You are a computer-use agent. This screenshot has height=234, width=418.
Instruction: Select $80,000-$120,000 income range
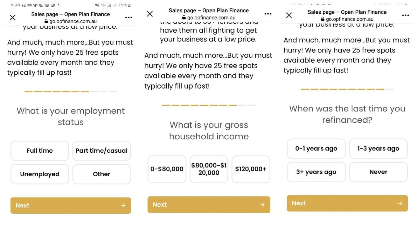pyautogui.click(x=209, y=169)
